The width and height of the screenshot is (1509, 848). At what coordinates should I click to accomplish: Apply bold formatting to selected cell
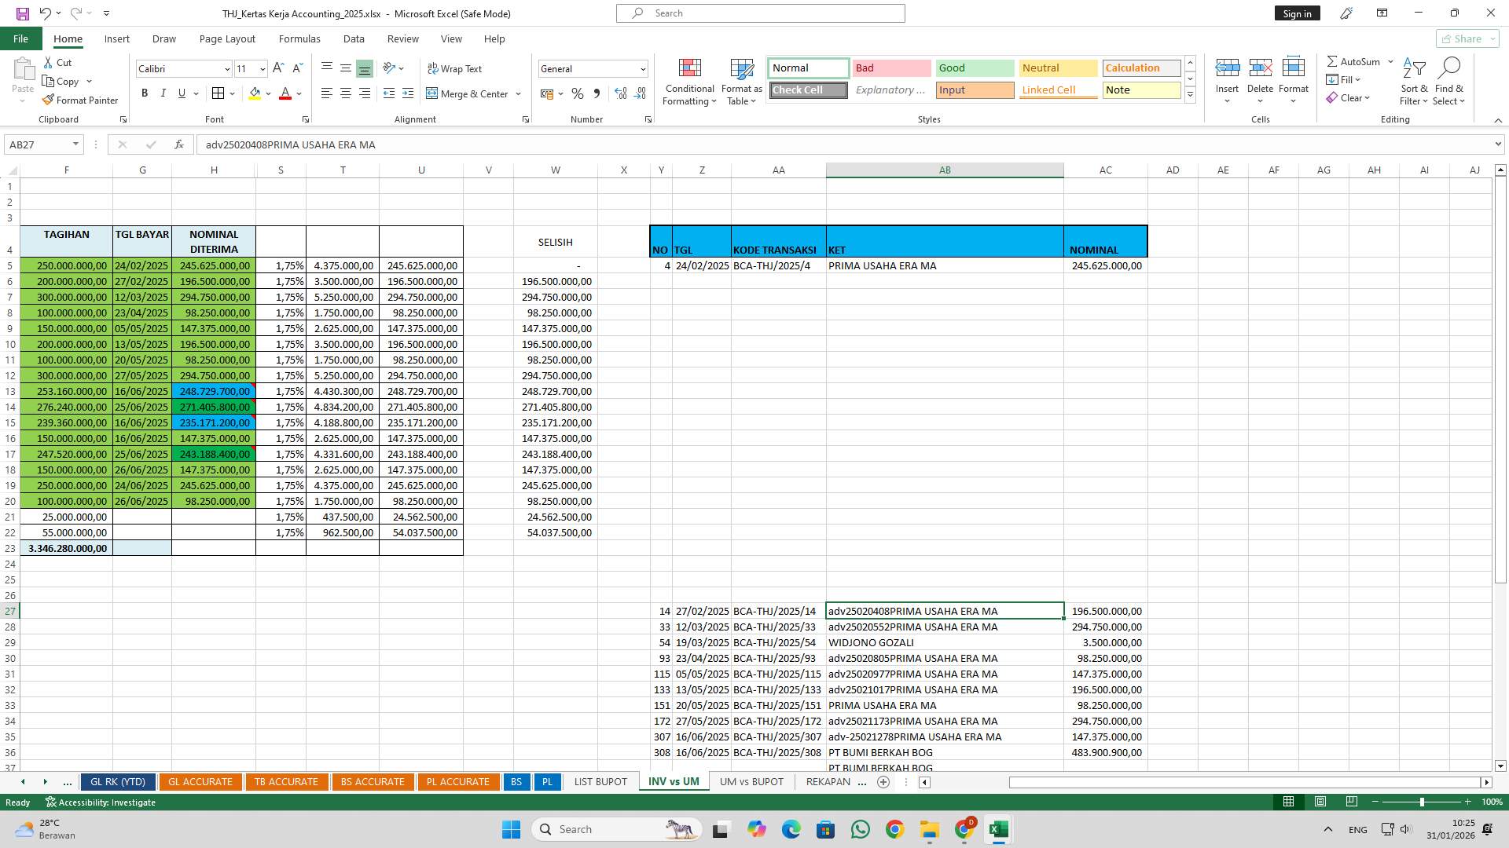click(145, 93)
